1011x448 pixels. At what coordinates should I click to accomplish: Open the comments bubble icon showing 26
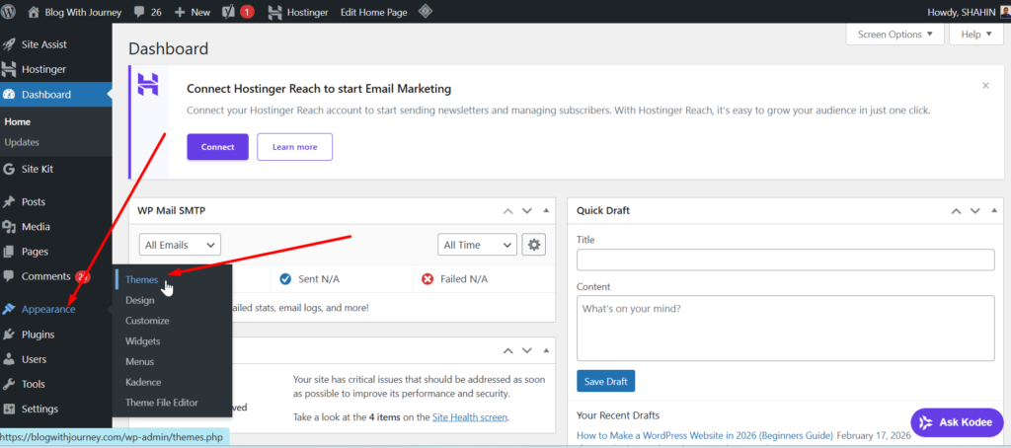[148, 12]
